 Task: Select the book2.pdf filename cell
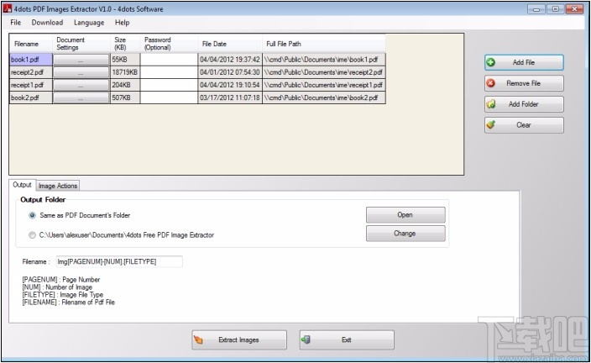point(31,97)
